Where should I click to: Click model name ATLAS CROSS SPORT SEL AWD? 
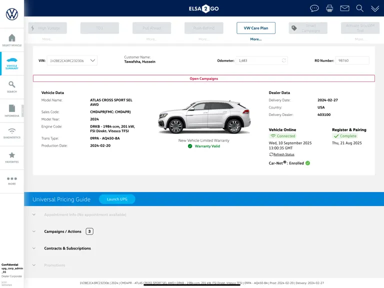coord(111,102)
